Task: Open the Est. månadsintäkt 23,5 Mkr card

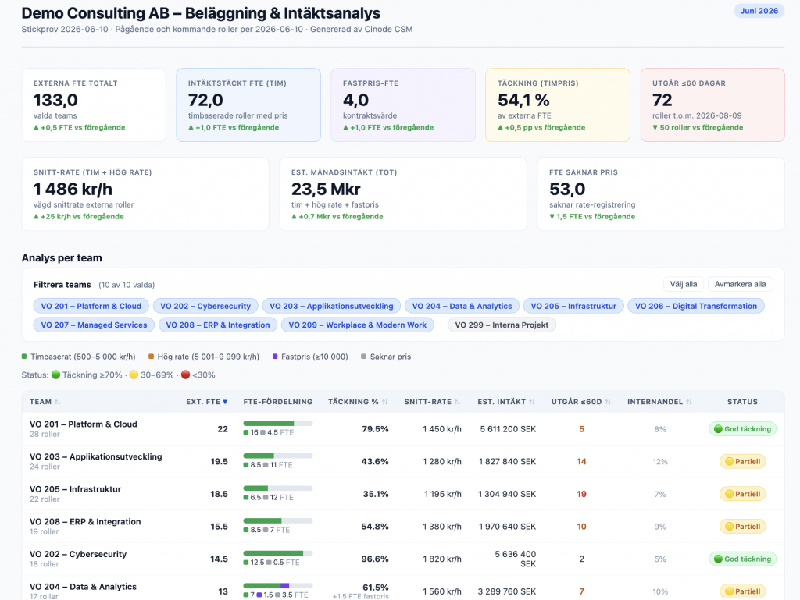Action: [x=403, y=194]
